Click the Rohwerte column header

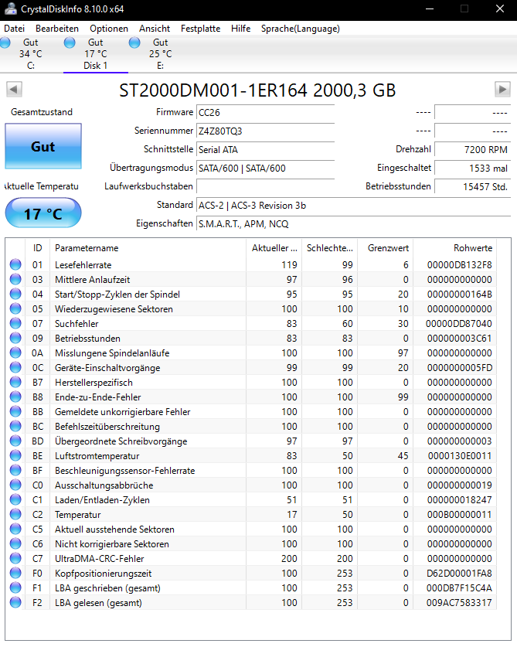tap(454, 248)
